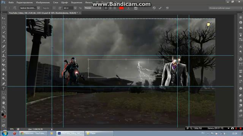The image size is (243, 136).
Task: Toggle 3D text extrusion button
Action: point(167,8)
